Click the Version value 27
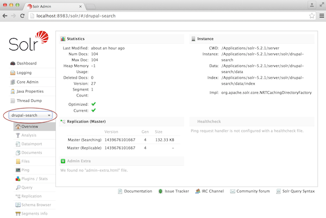 click(93, 84)
